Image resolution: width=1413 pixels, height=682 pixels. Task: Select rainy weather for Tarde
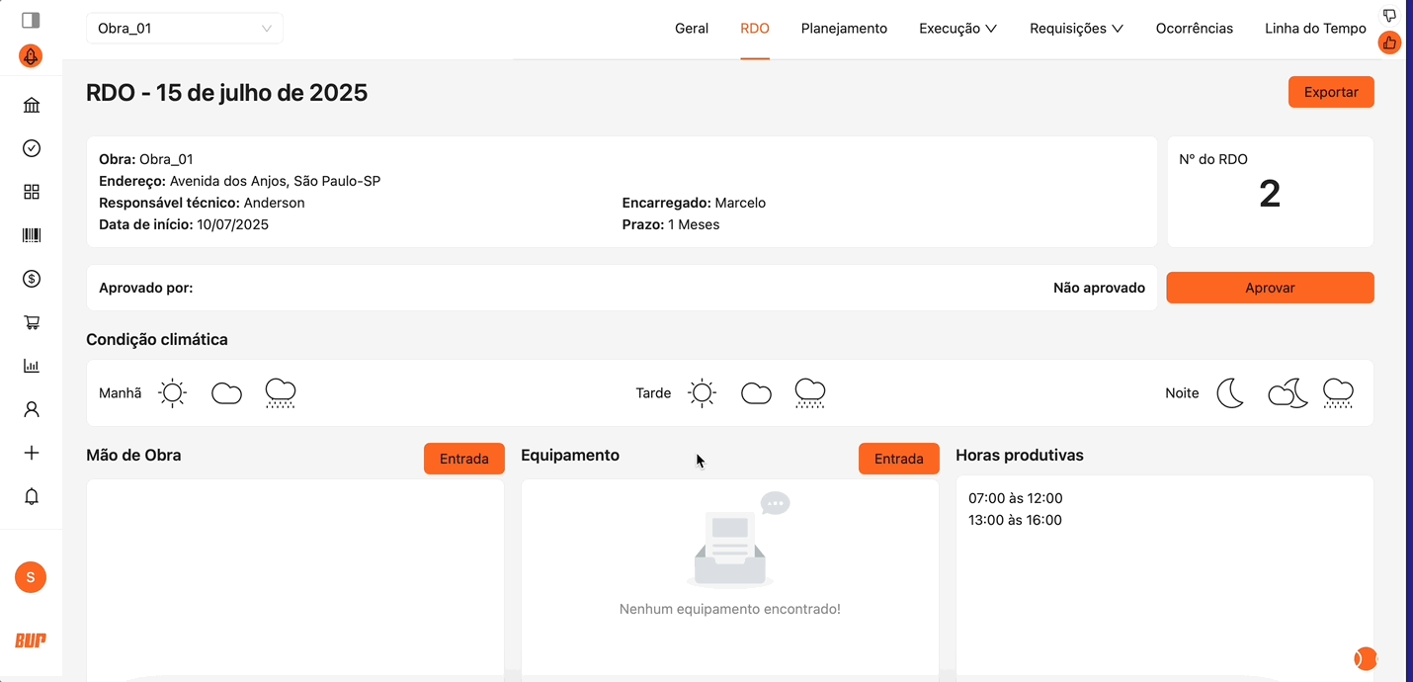tap(809, 392)
